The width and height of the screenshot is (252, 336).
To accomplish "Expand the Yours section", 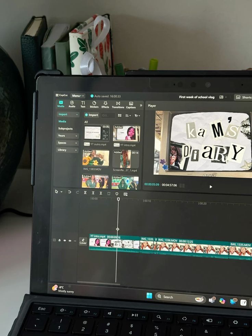I will (68, 136).
